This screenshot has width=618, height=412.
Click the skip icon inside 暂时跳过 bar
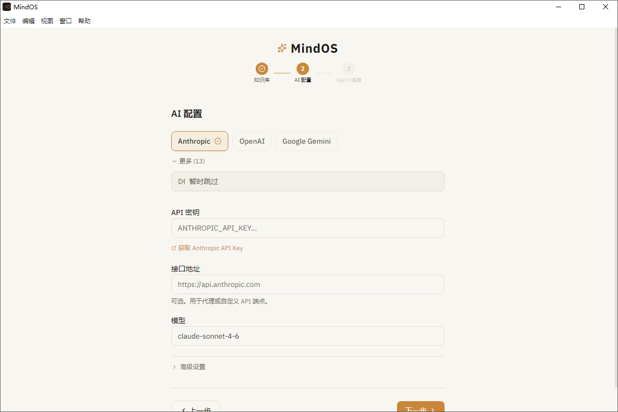181,181
